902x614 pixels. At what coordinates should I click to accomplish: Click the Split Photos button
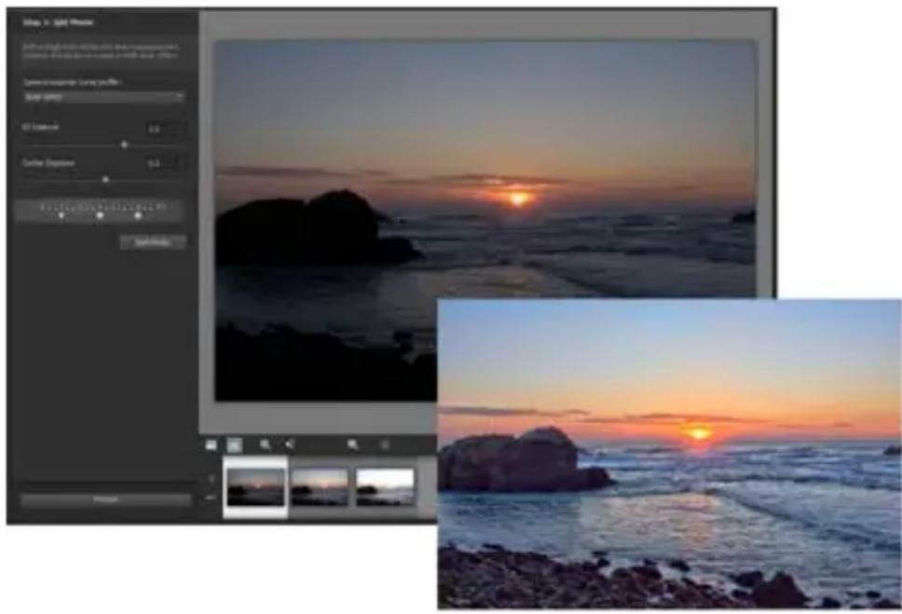coord(154,241)
